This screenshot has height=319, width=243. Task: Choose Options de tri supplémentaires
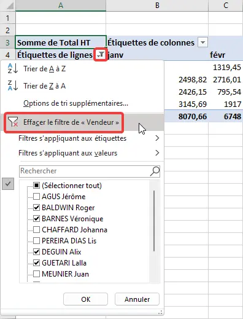[75, 103]
